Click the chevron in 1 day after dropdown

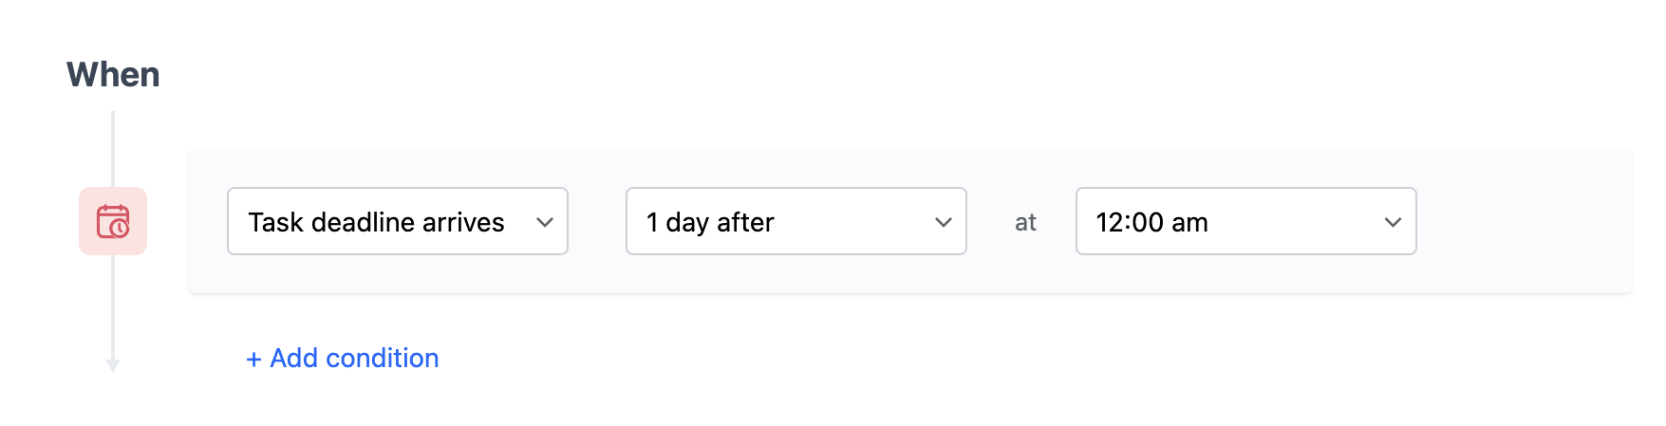coord(944,222)
